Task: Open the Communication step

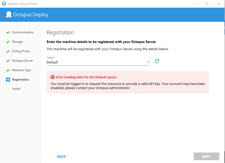Action: pos(23,32)
